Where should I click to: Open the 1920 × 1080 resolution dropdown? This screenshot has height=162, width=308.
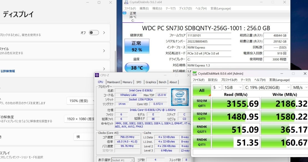click(79, 119)
